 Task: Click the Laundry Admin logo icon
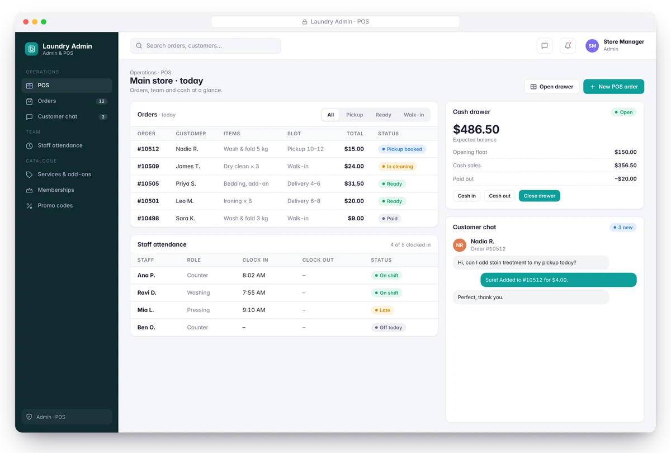[x=31, y=49]
